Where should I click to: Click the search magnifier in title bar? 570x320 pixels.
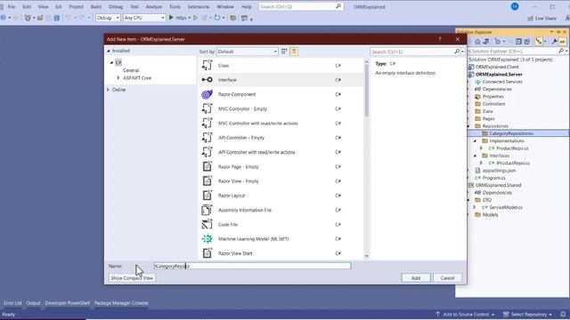tap(338, 6)
